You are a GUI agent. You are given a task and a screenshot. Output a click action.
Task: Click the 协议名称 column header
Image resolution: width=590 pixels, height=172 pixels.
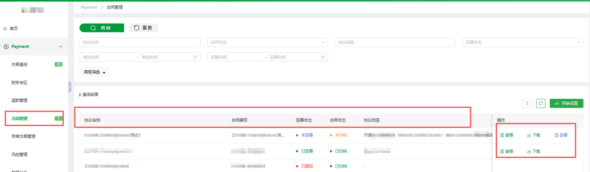92,120
